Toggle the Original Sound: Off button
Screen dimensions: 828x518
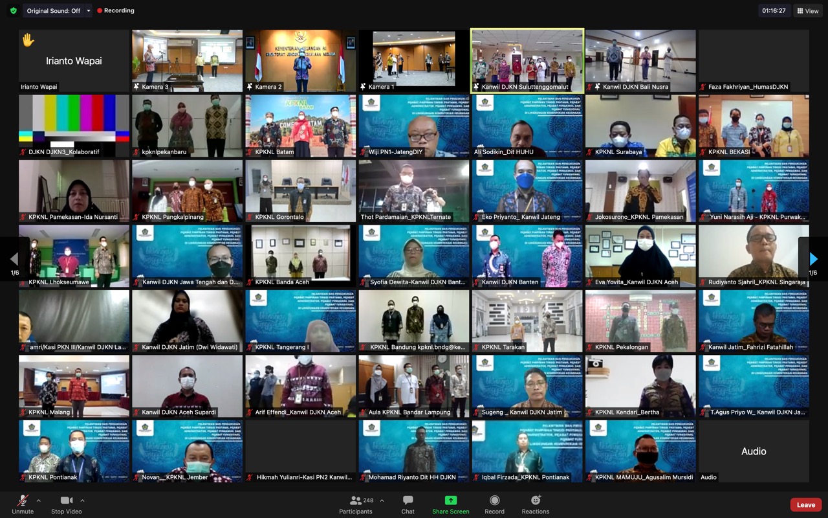pyautogui.click(x=53, y=11)
